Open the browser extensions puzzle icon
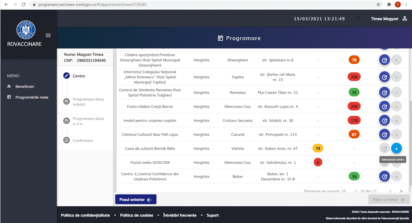412x223 pixels. [x=389, y=5]
